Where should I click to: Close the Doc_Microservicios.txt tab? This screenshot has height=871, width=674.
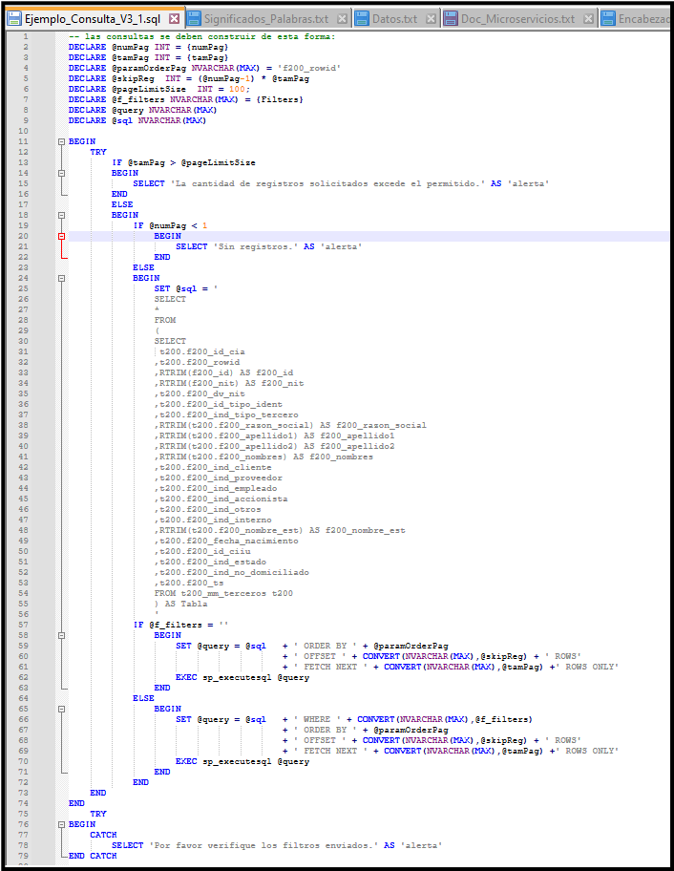588,19
